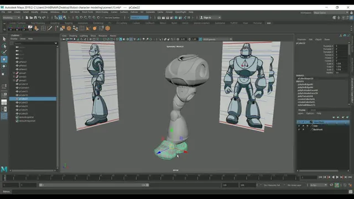The image size is (354, 199).
Task: Toggle visibility V of UpperBody layer
Action: (299, 122)
